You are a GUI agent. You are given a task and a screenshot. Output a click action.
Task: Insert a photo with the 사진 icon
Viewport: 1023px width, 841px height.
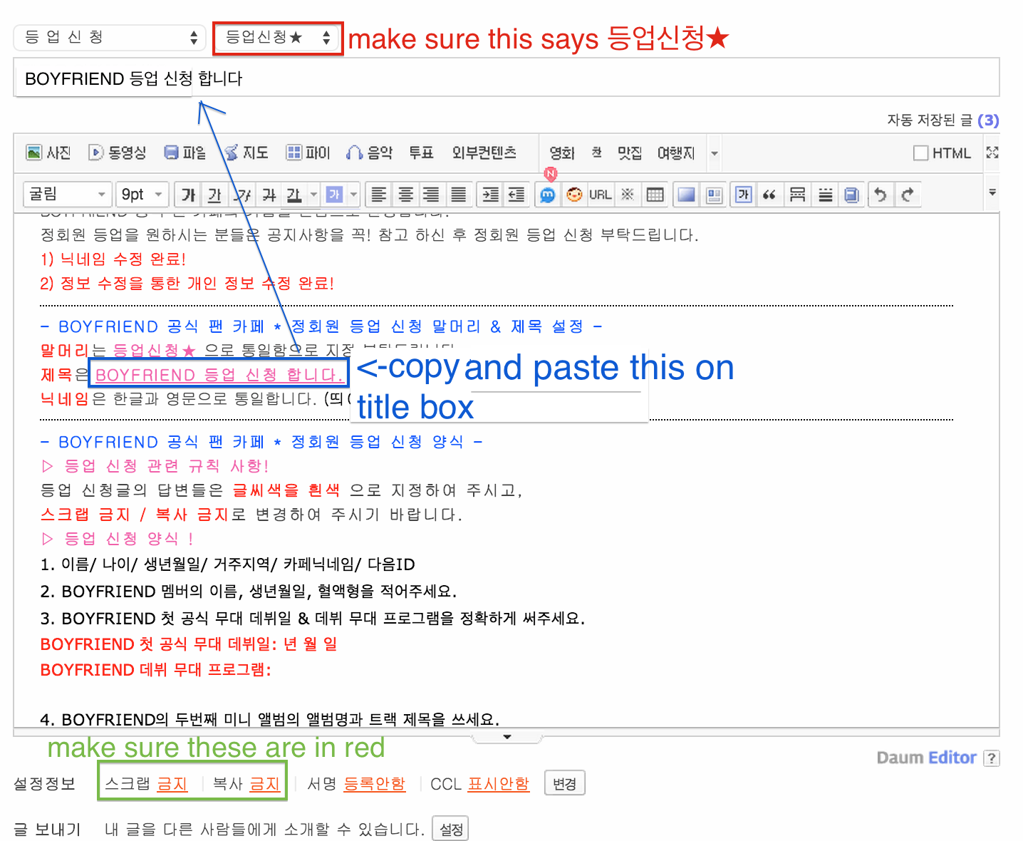click(48, 153)
